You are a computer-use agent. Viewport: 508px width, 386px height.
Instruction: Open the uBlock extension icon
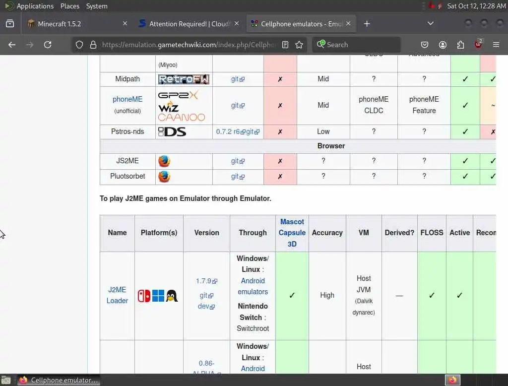(x=478, y=44)
